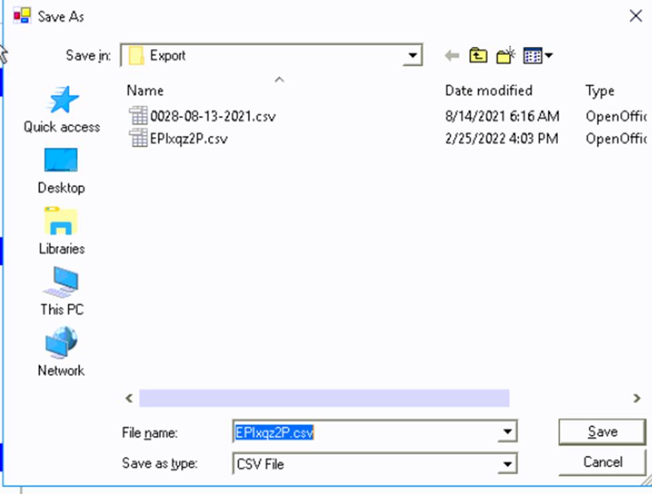Open This PC location
The image size is (652, 494).
(62, 292)
